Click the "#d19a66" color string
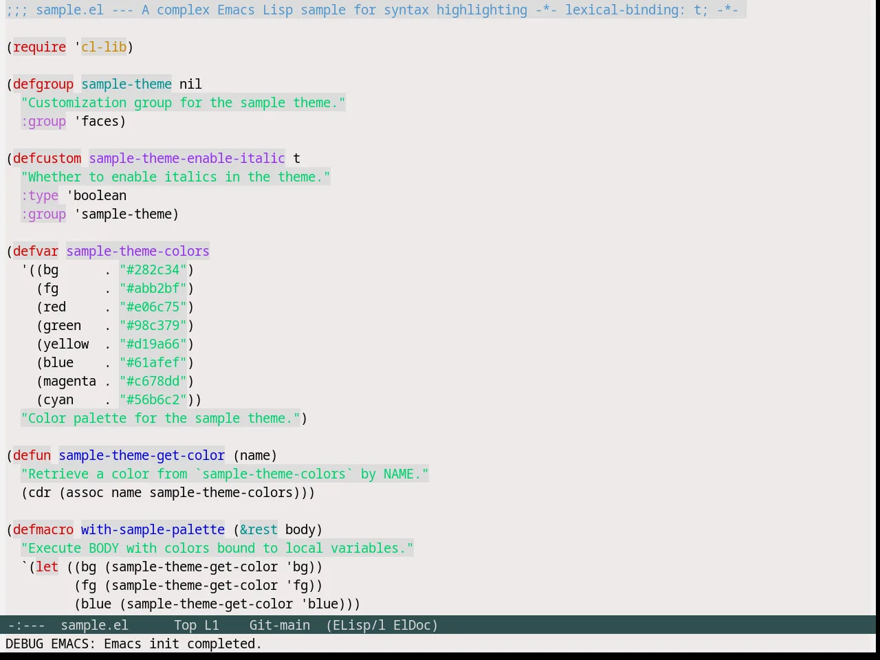The image size is (880, 660). tap(153, 344)
